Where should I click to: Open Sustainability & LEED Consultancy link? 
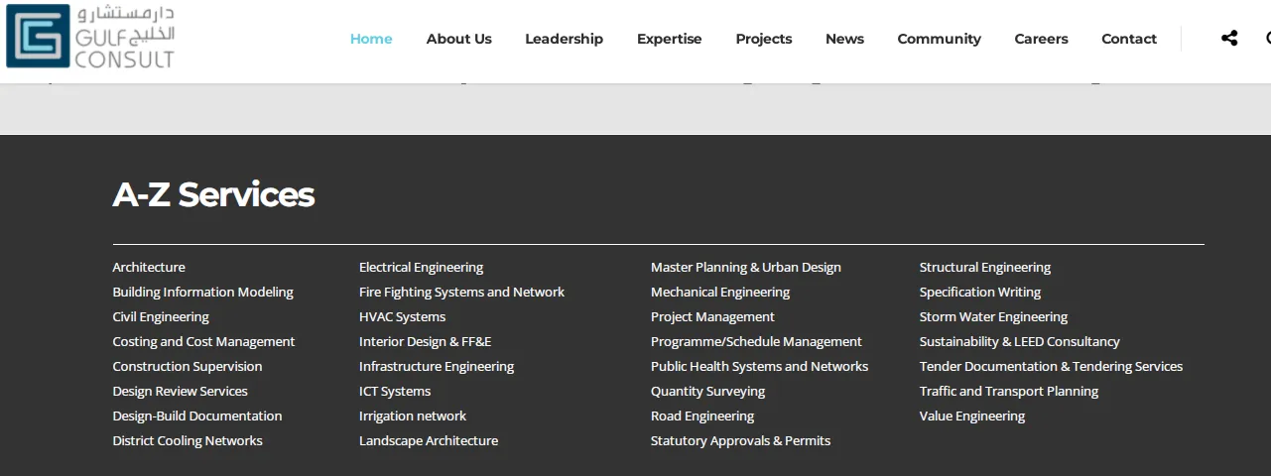pyautogui.click(x=1019, y=342)
